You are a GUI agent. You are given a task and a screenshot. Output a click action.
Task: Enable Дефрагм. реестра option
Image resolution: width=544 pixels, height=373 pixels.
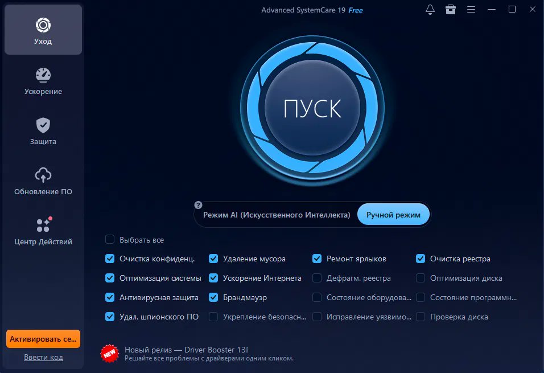point(317,278)
